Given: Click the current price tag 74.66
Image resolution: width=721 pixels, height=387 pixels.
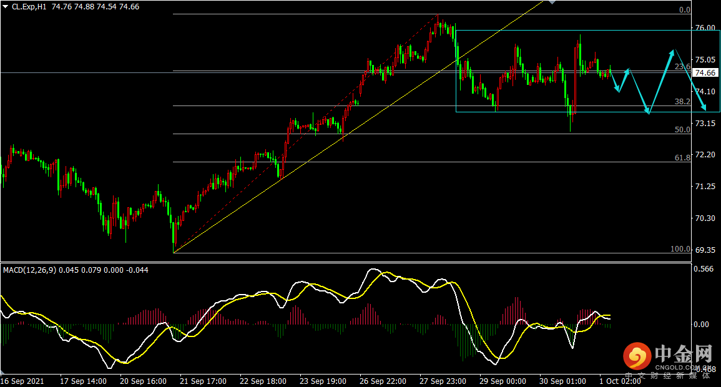Looking at the screenshot, I should [x=705, y=72].
